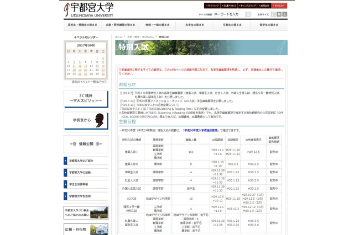Expand 宇都宮大学のご紹介 sidebar item

(86, 161)
